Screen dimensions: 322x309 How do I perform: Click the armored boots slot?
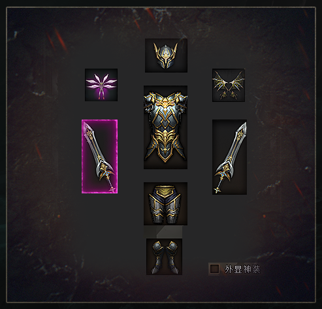coord(164,257)
